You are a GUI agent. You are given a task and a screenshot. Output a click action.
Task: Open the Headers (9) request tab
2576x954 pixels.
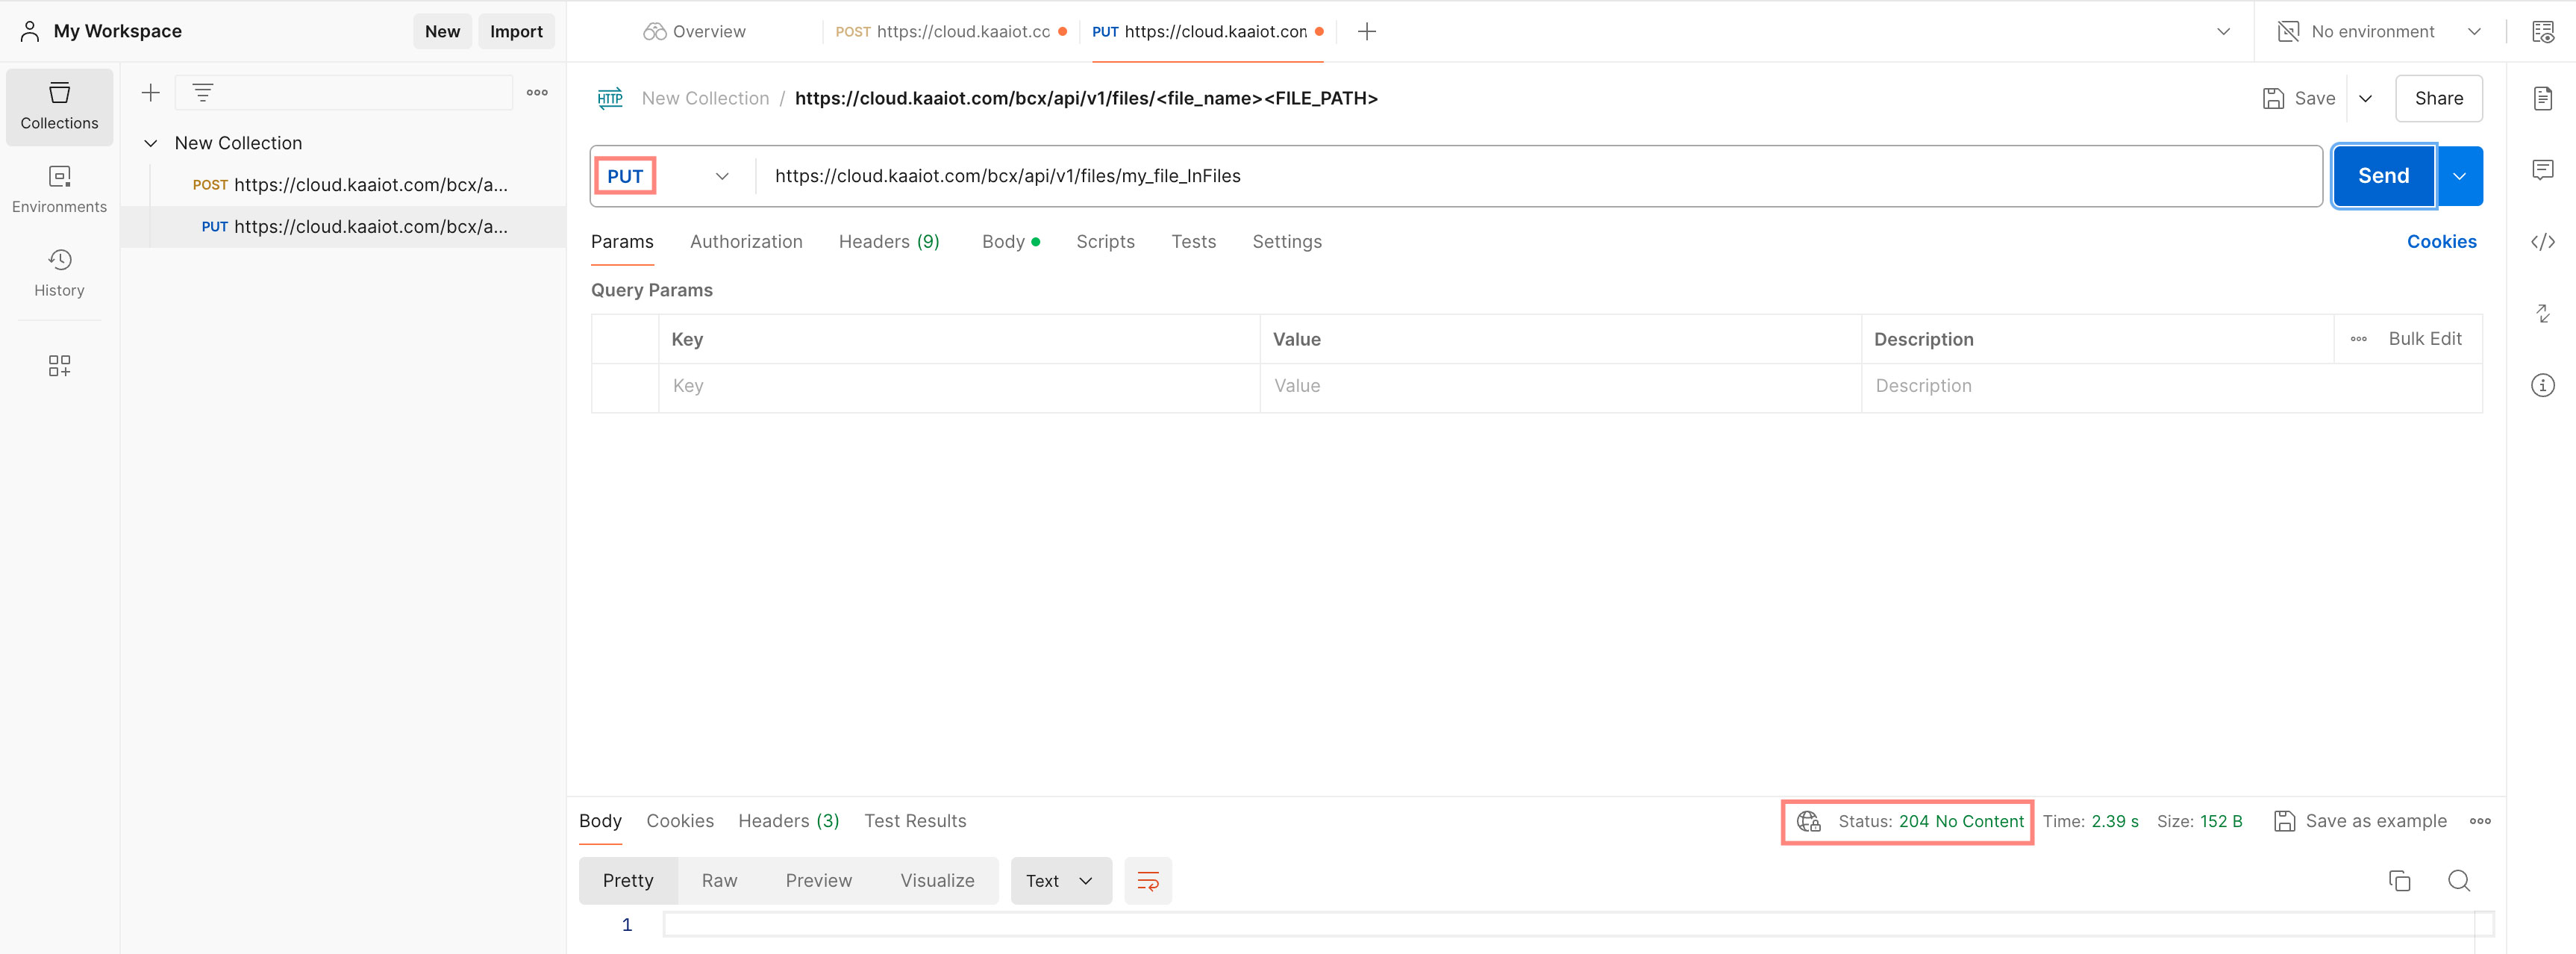pyautogui.click(x=889, y=242)
